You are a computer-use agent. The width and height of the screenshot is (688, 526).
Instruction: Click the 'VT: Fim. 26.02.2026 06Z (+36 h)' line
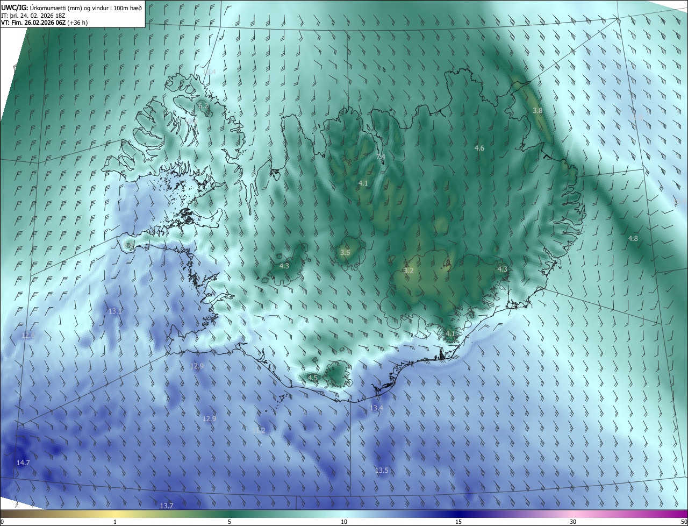[45, 23]
